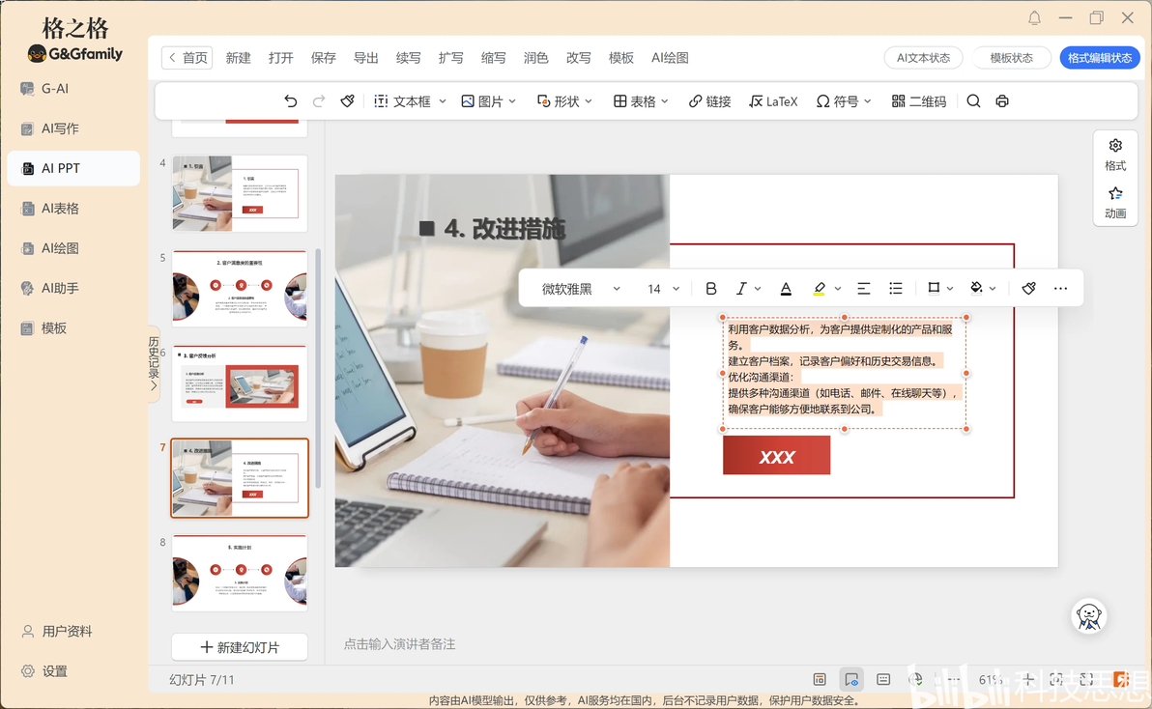The height and width of the screenshot is (709, 1152).
Task: Open the 格式 format panel
Action: pyautogui.click(x=1115, y=155)
